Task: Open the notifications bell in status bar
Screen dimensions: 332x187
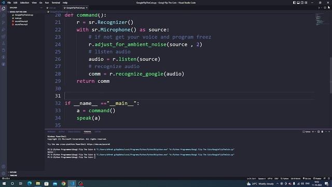Action: tap(329, 179)
